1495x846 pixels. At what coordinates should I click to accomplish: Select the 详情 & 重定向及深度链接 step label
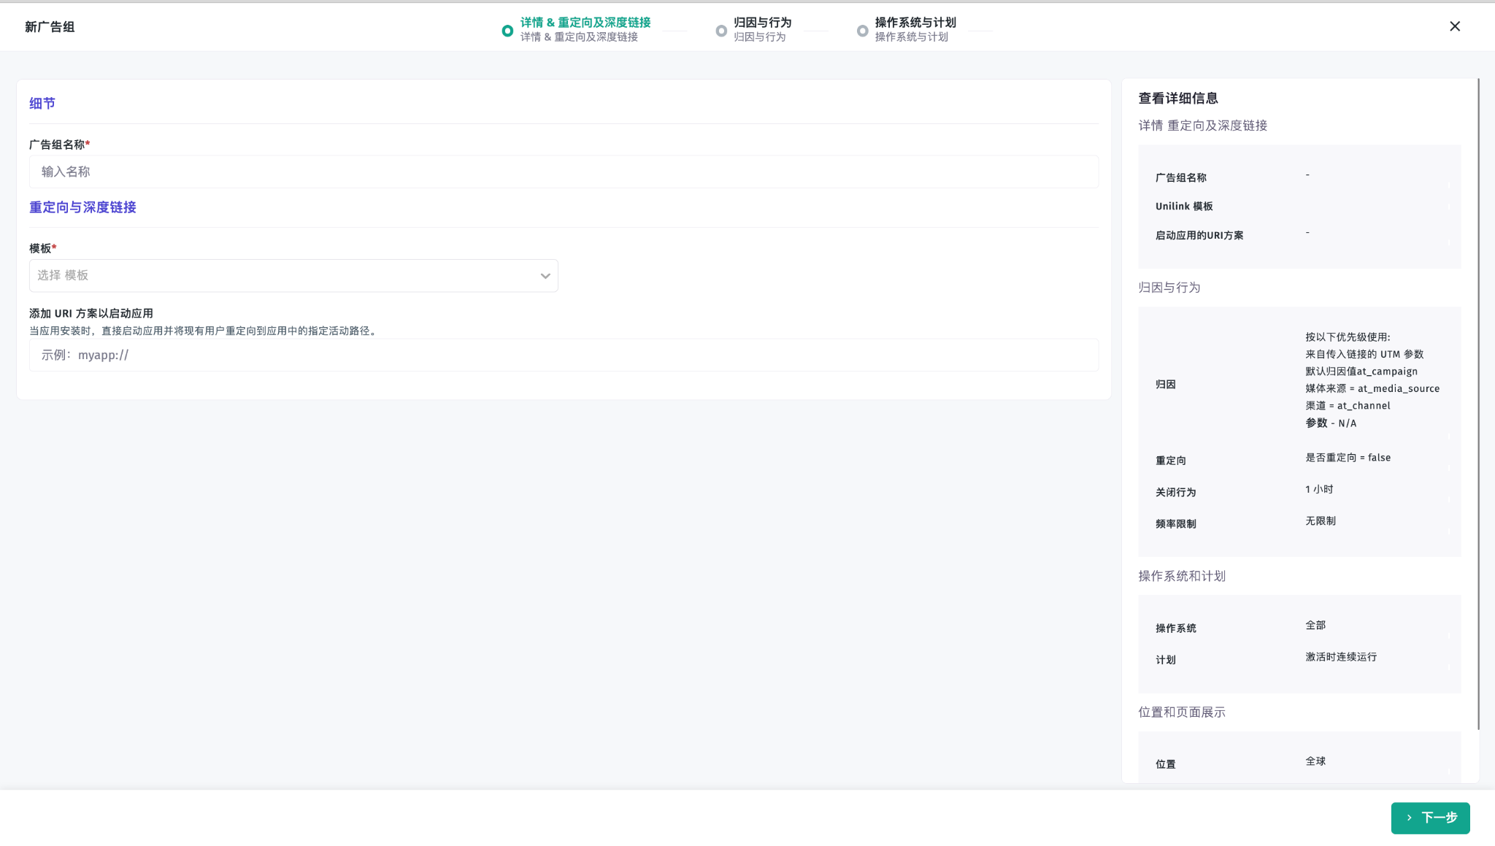point(585,23)
